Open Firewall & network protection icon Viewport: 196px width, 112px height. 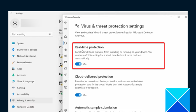[x=66, y=56]
